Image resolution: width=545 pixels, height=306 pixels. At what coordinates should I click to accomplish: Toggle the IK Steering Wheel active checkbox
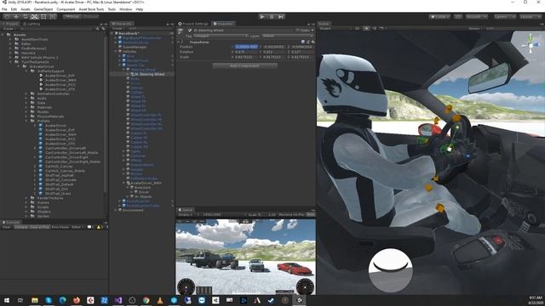(190, 31)
